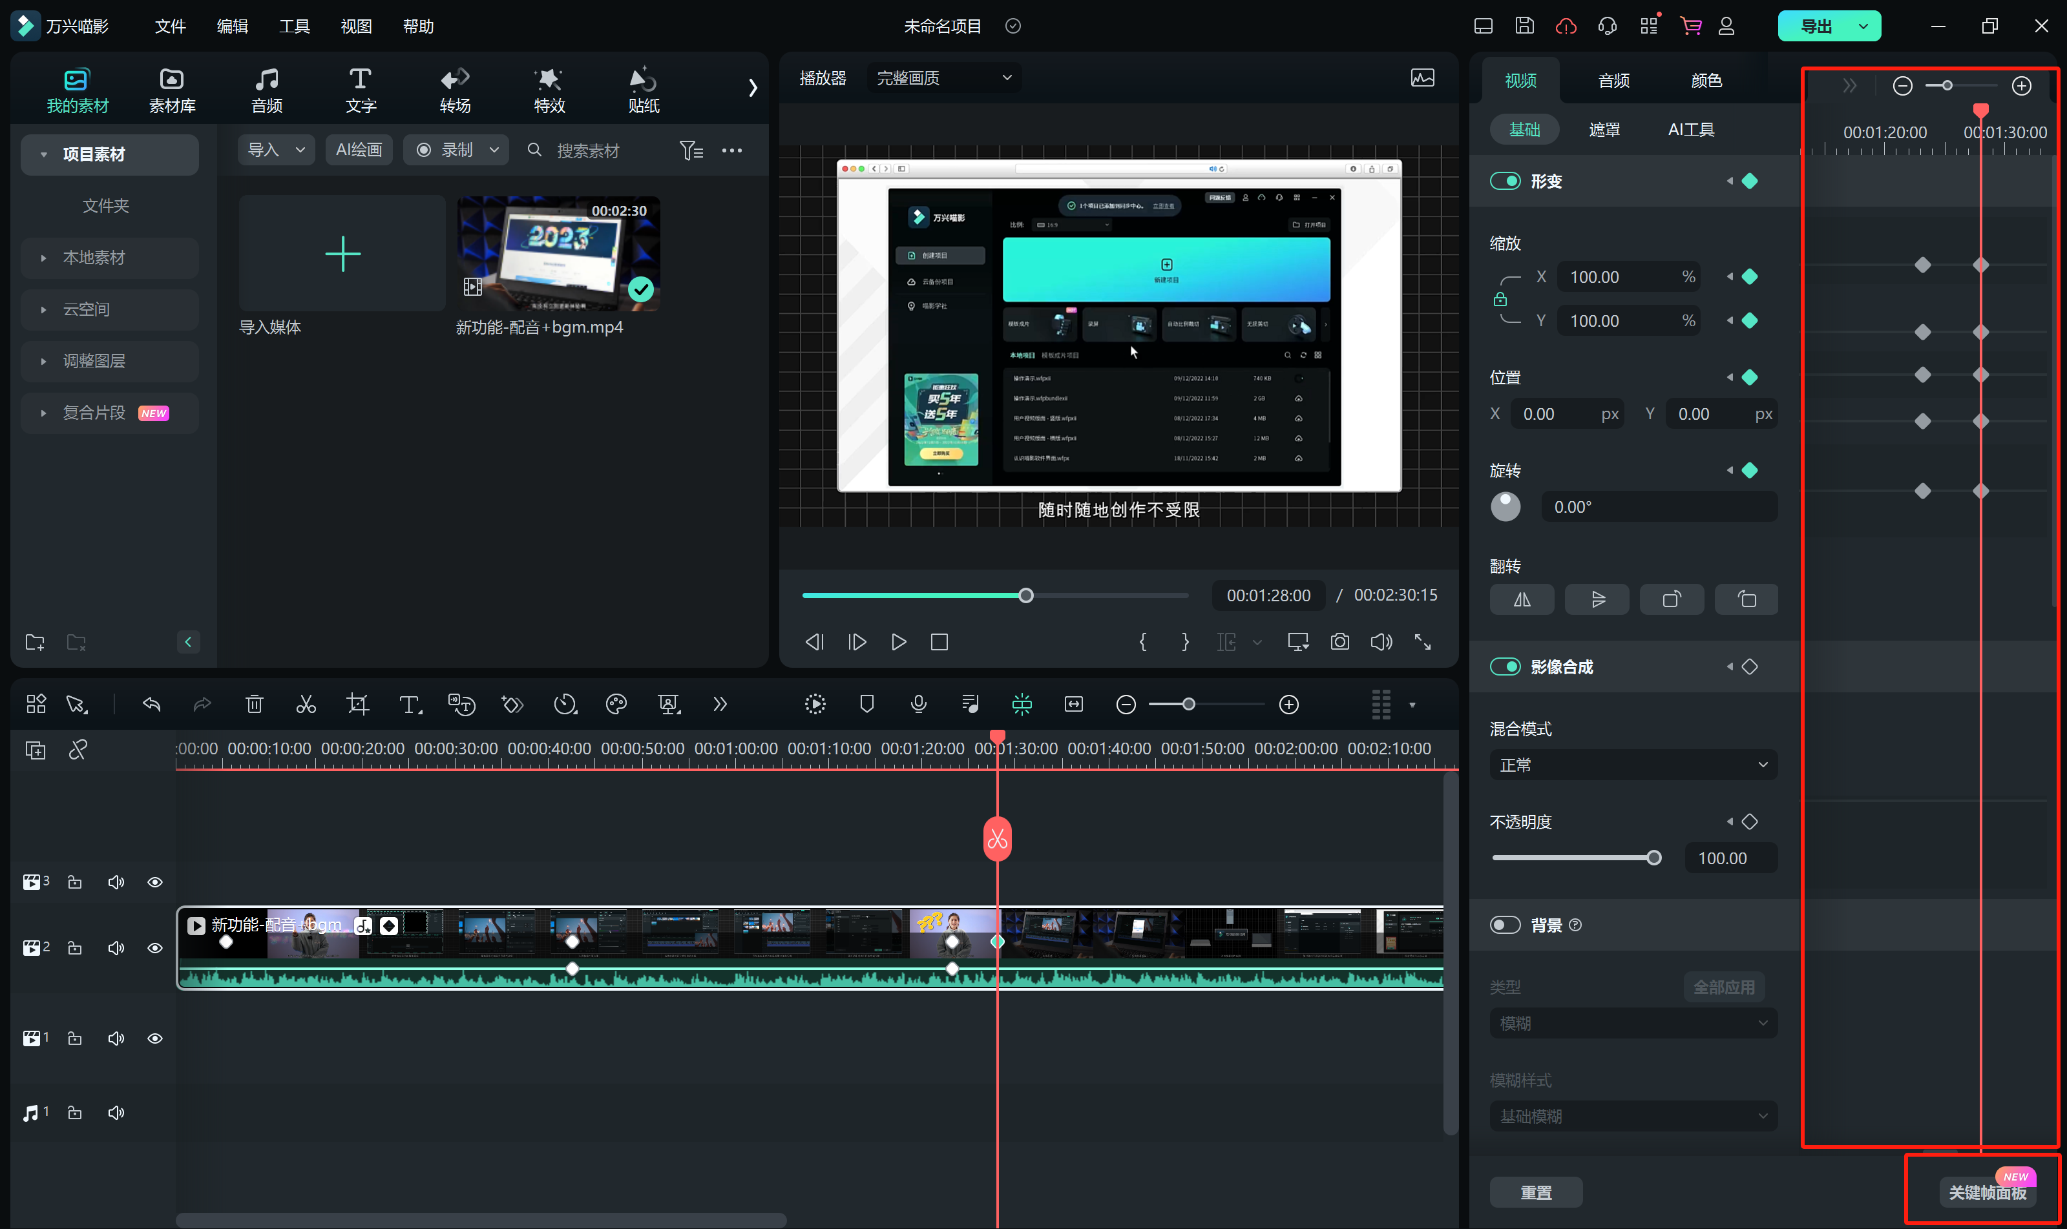This screenshot has height=1229, width=2067.
Task: Open the 混合模式 正常 blend mode dropdown
Action: pos(1633,765)
